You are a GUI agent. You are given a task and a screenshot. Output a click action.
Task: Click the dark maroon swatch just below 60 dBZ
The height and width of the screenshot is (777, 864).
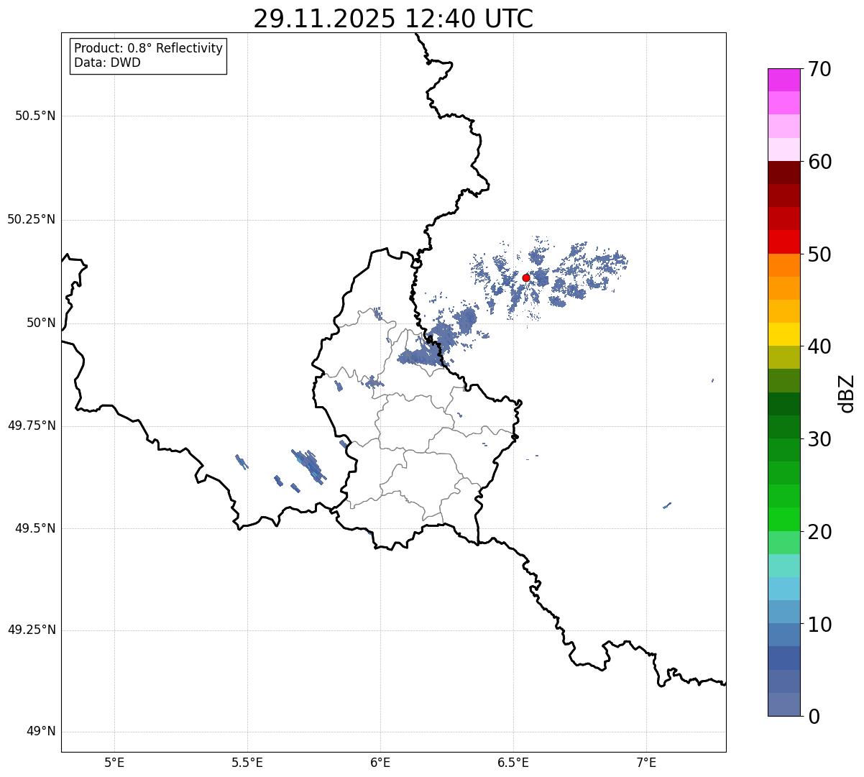tap(784, 173)
